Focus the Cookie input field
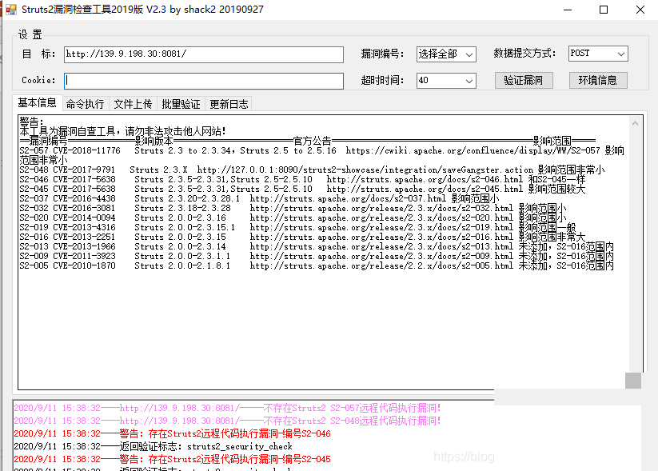Viewport: 658px width, 471px height. click(x=204, y=81)
